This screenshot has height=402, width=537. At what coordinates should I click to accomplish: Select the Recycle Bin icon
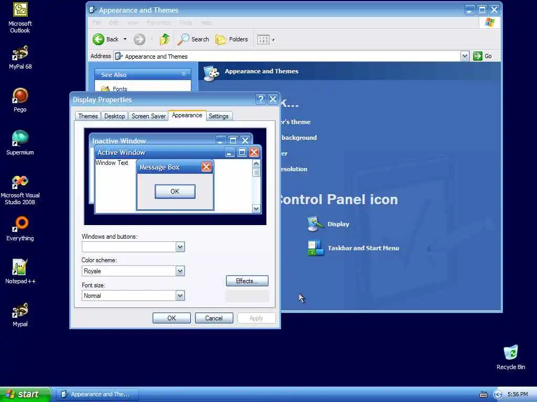(511, 357)
